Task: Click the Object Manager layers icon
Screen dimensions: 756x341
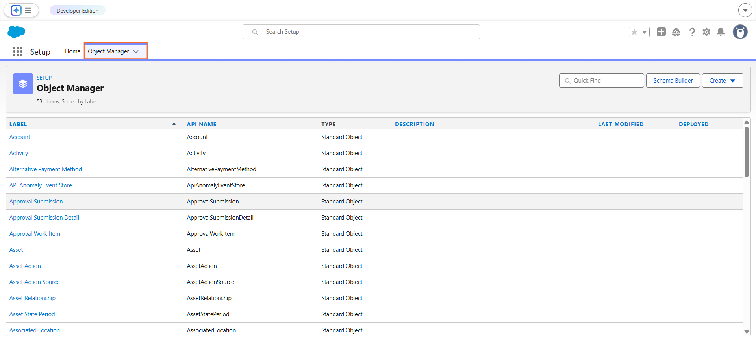Action: (x=23, y=84)
